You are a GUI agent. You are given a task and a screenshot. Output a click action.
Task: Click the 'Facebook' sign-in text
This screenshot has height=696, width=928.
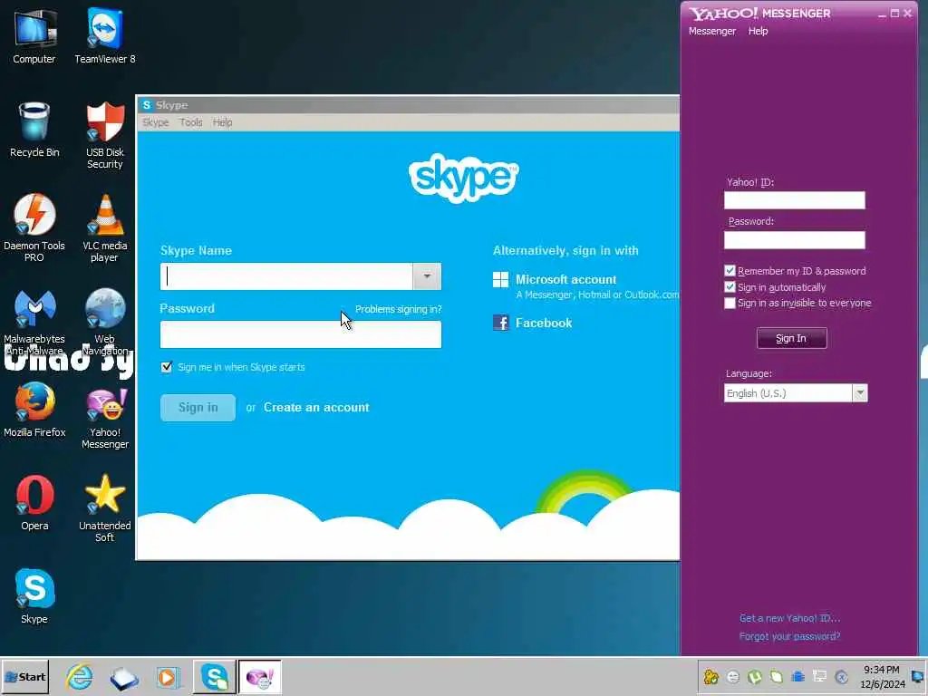(x=544, y=323)
